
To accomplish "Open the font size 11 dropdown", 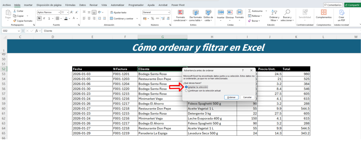I will pyautogui.click(x=67, y=12).
